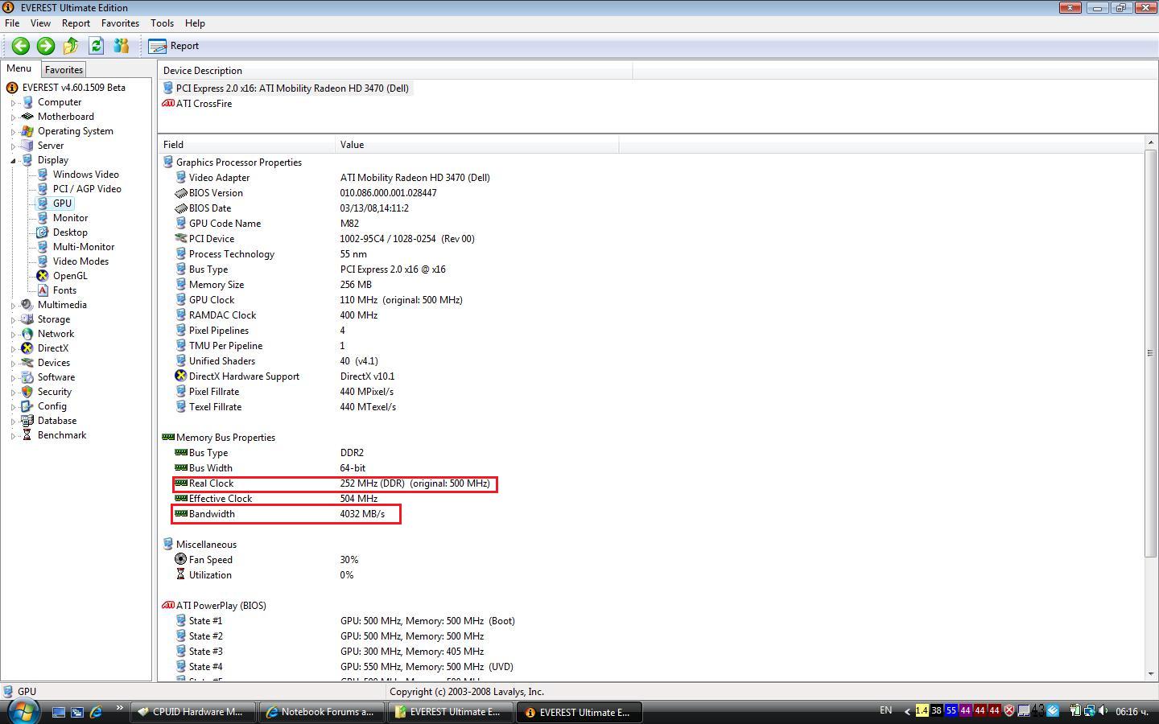Open the View menu
Screen dimensions: 1159x724
pos(40,23)
